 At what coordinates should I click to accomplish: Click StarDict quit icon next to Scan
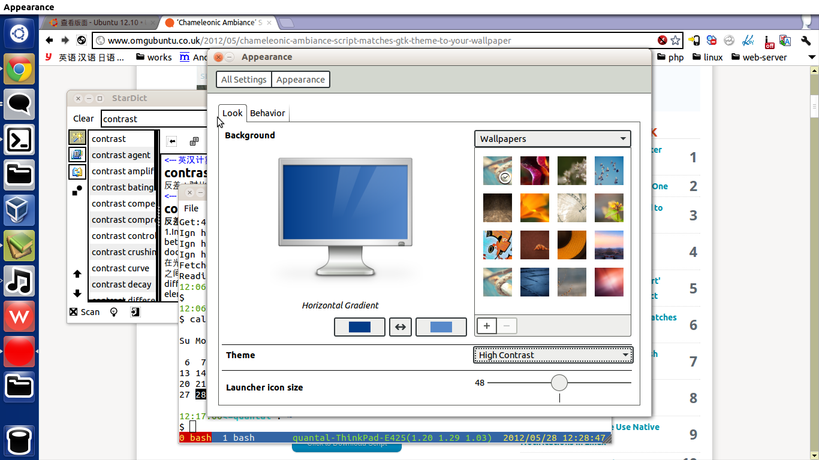tap(136, 311)
